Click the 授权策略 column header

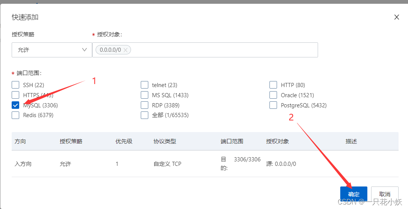(x=71, y=141)
